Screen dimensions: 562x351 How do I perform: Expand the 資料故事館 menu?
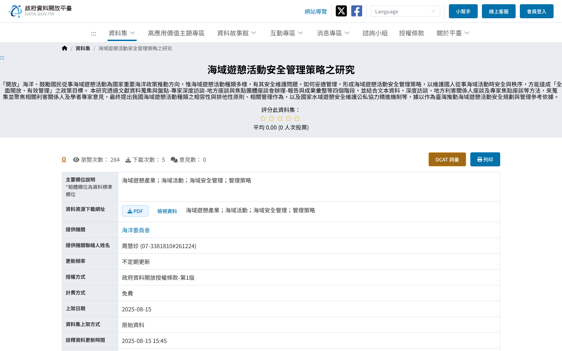(x=237, y=33)
